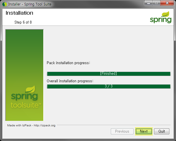Screen dimensions: 176x141
Task: Click the Spring Tool Suite sidebar banner image
Action: click(24, 75)
